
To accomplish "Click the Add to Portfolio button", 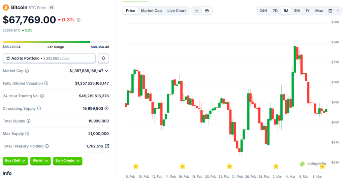I will coord(49,58).
